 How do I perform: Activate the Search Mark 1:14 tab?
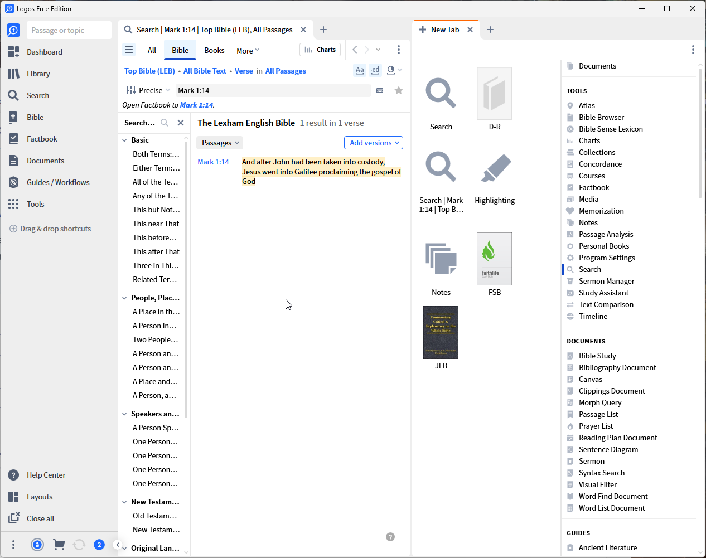[x=214, y=30]
